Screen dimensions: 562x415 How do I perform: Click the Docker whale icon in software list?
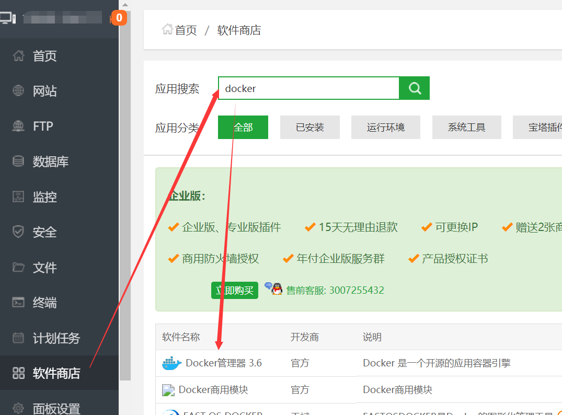(171, 363)
